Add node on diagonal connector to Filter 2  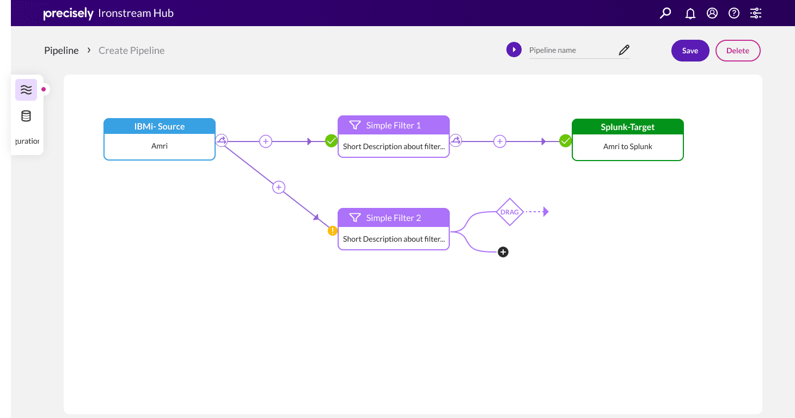[x=279, y=187]
